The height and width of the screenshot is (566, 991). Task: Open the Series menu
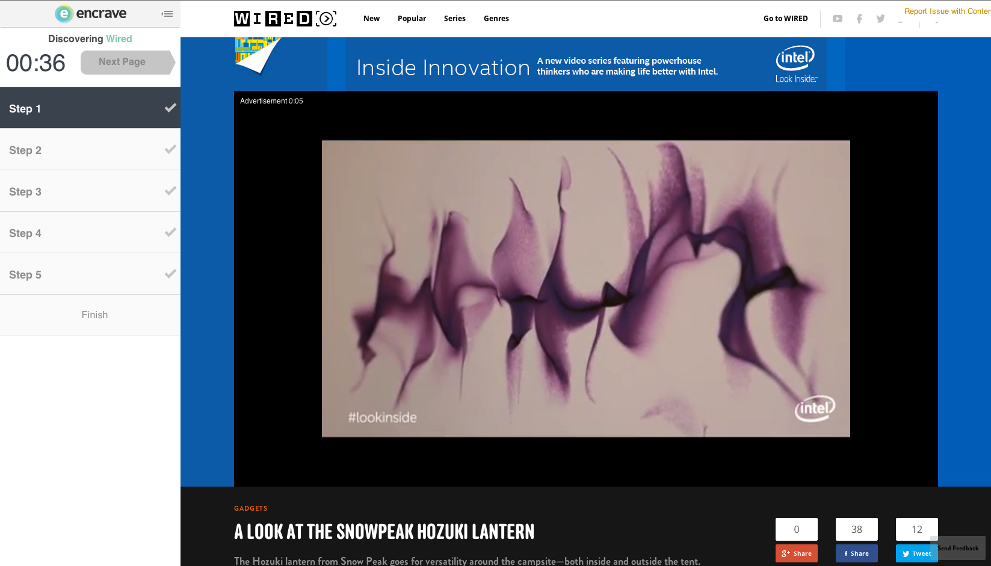coord(454,19)
